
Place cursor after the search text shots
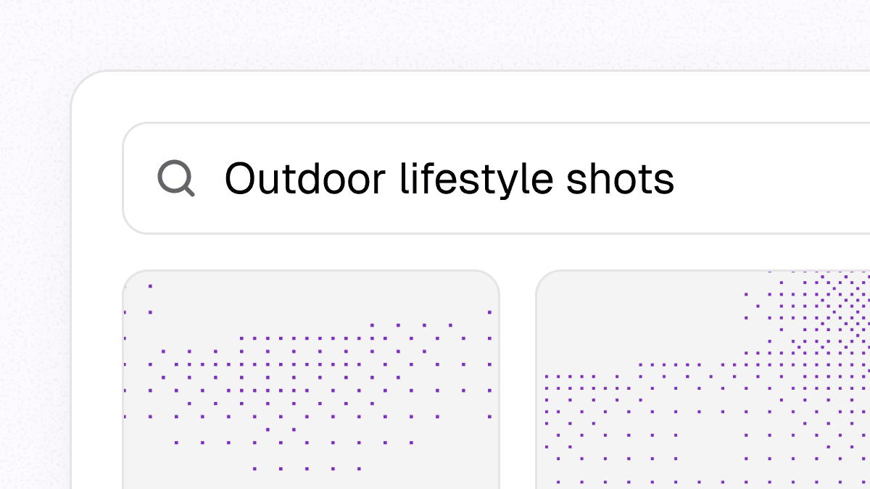pos(677,178)
